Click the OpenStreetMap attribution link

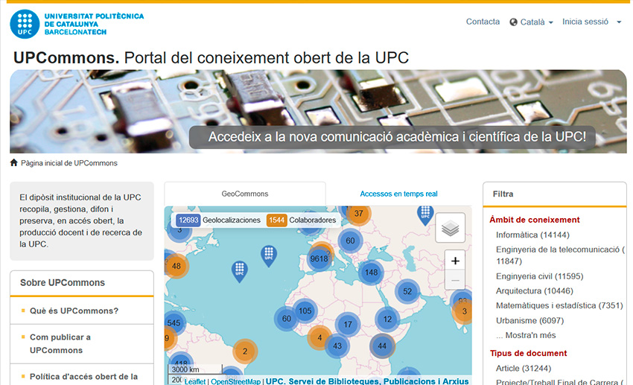[235, 381]
